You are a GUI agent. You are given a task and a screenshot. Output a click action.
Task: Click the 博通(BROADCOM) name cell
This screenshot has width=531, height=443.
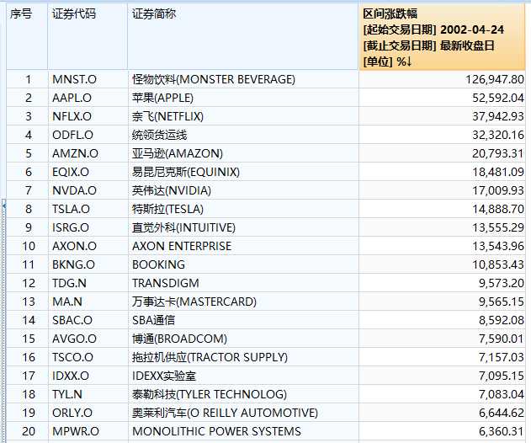[x=243, y=339]
